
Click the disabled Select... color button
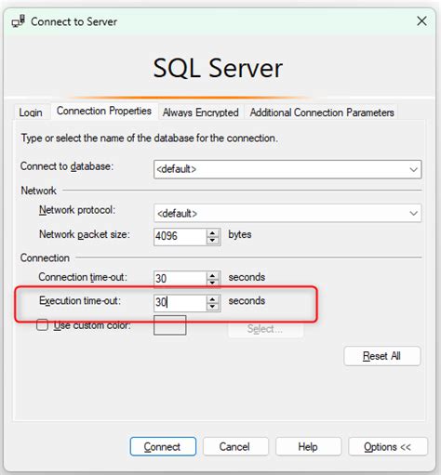[x=266, y=329]
